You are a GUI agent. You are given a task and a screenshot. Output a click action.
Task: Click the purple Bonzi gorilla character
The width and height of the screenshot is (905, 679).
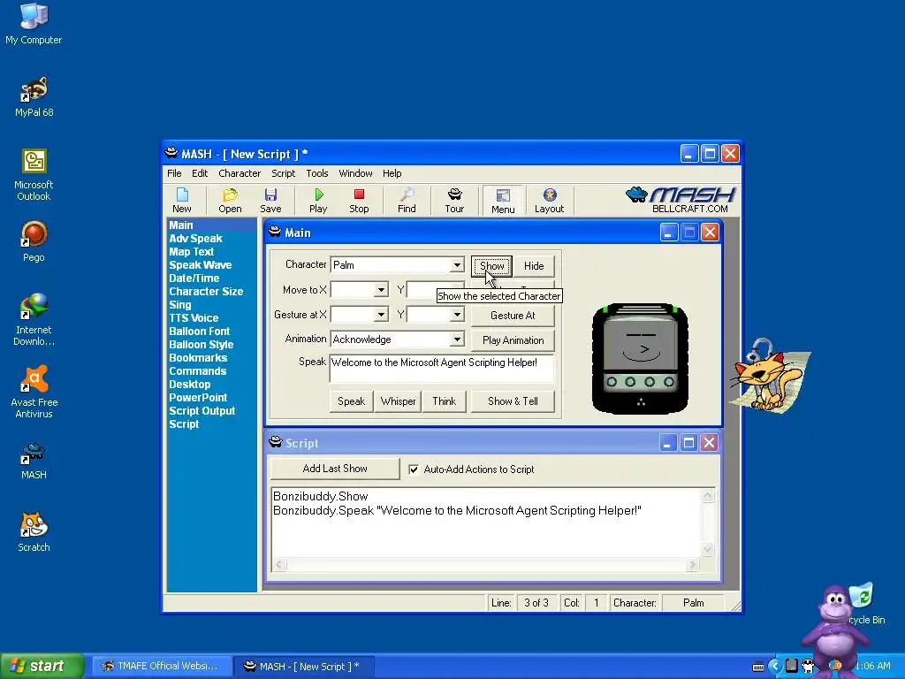click(x=835, y=629)
